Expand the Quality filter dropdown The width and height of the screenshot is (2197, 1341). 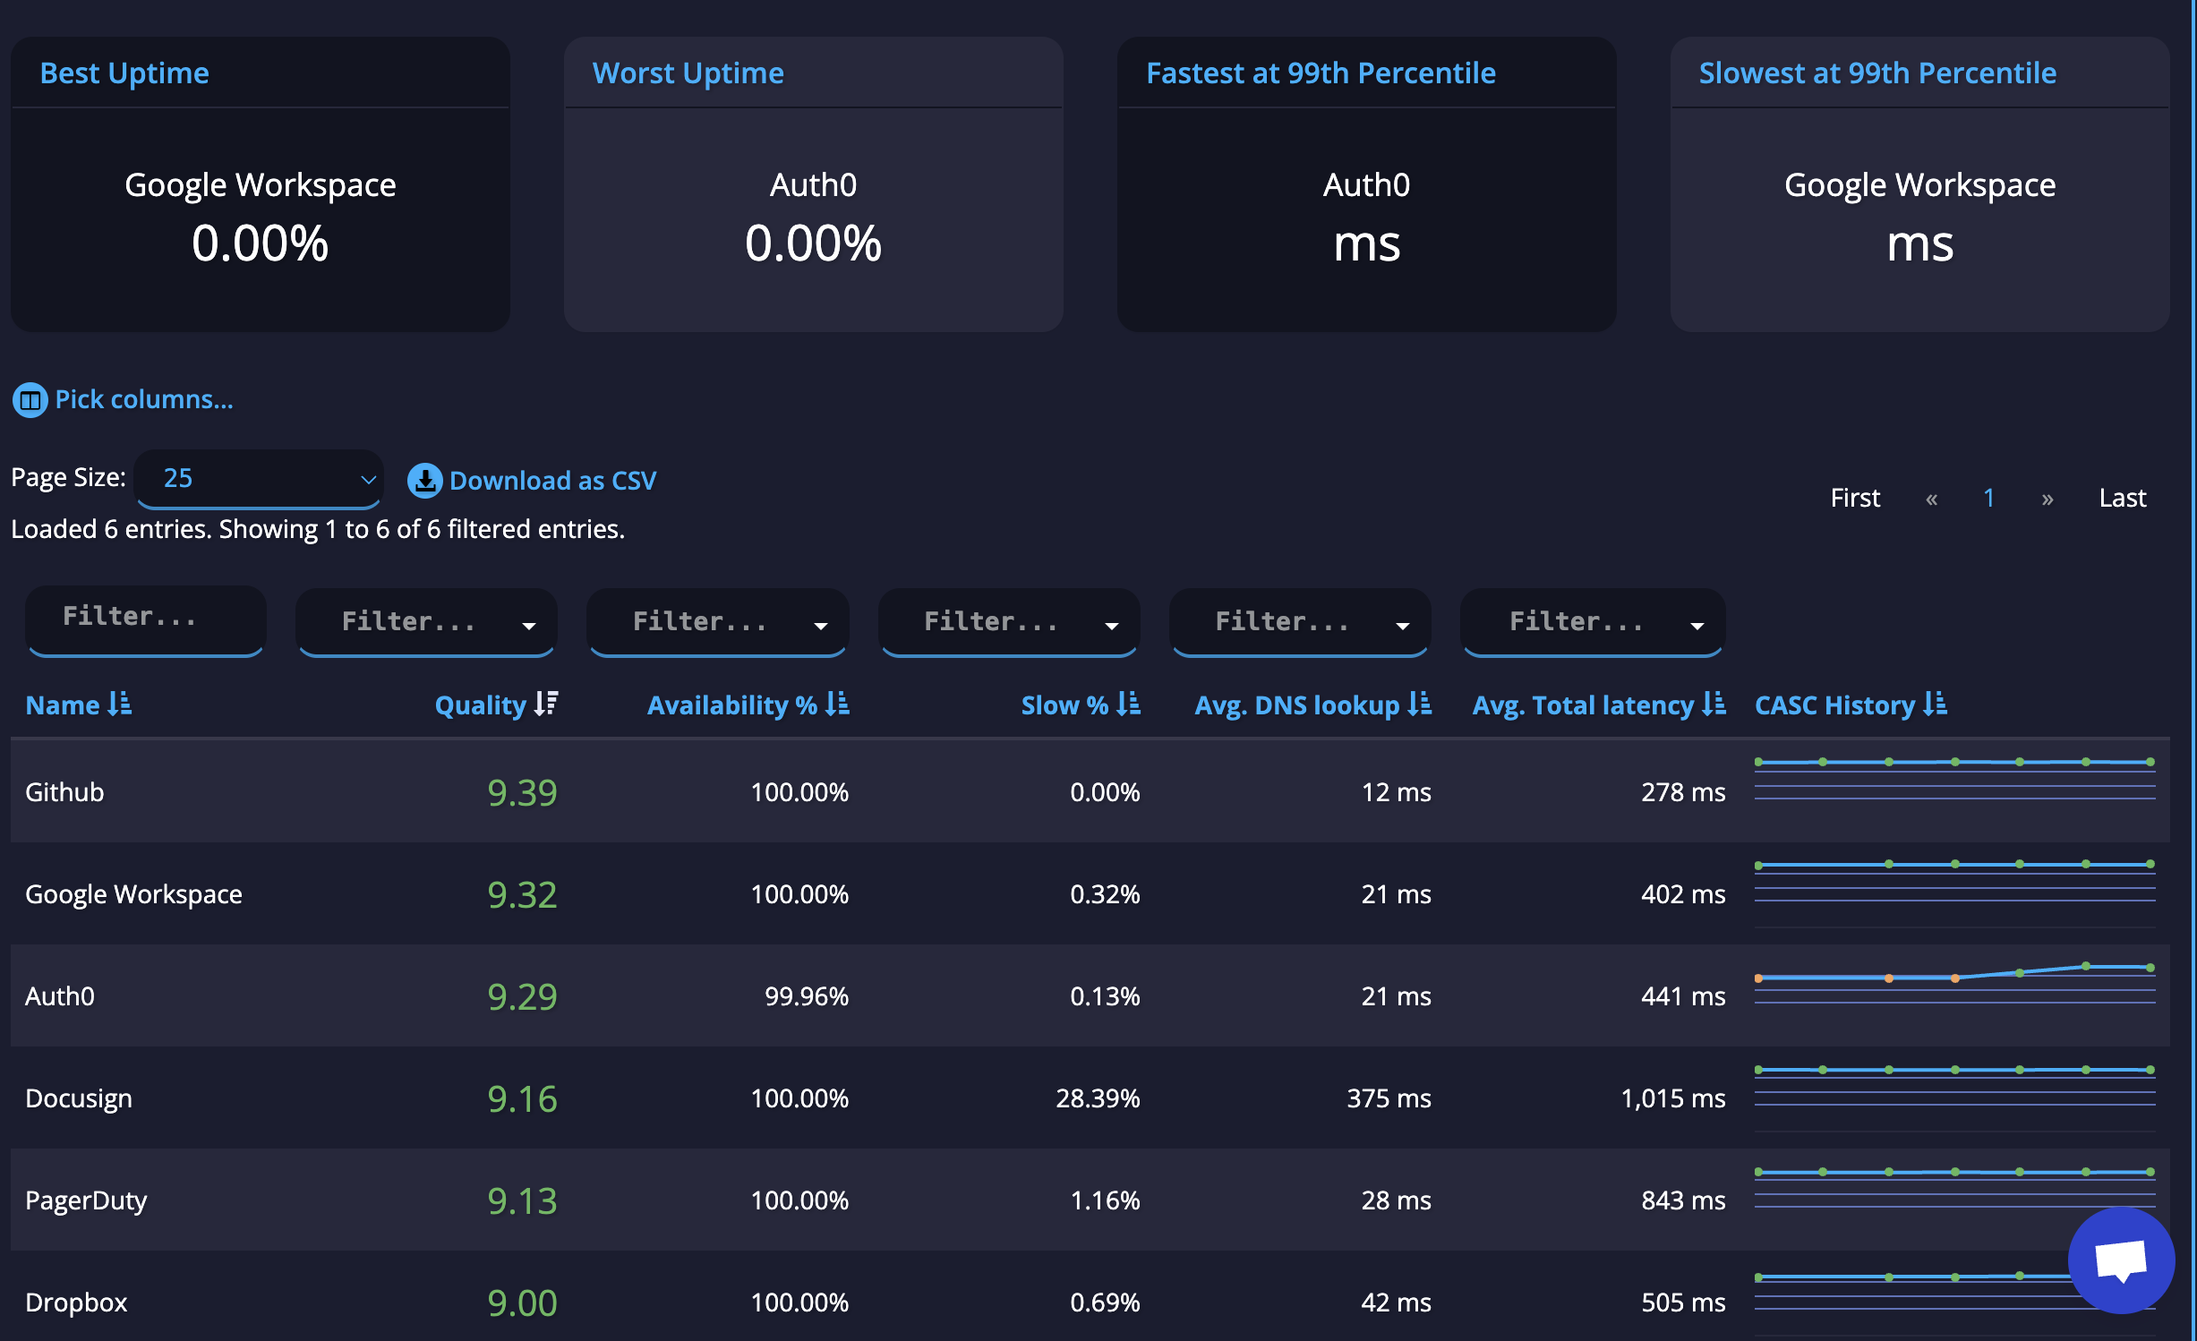pyautogui.click(x=529, y=626)
